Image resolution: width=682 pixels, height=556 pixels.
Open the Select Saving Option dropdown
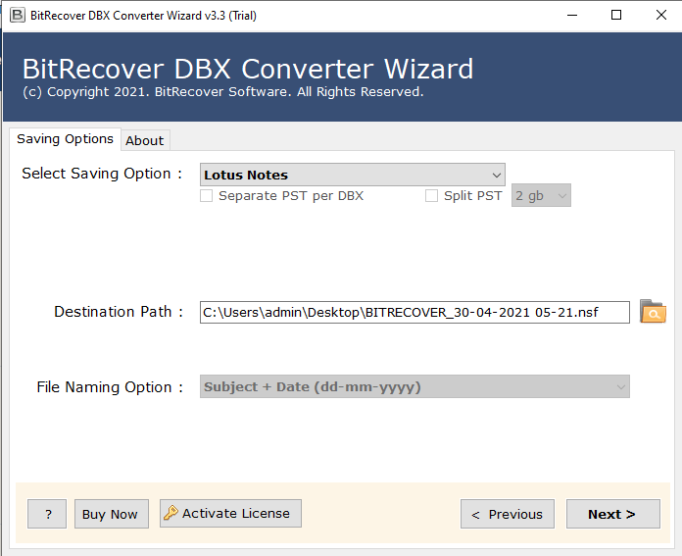click(353, 175)
